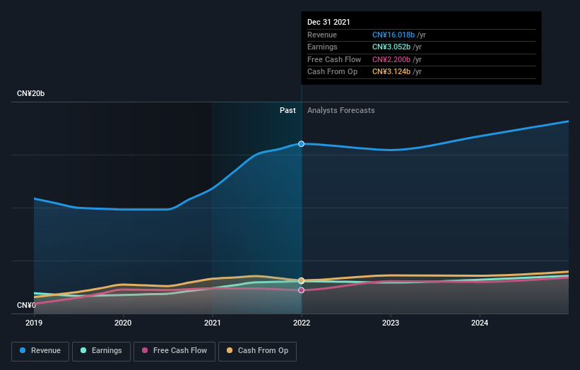Click the Analysts Forecasts label
This screenshot has height=370, width=580.
point(341,111)
